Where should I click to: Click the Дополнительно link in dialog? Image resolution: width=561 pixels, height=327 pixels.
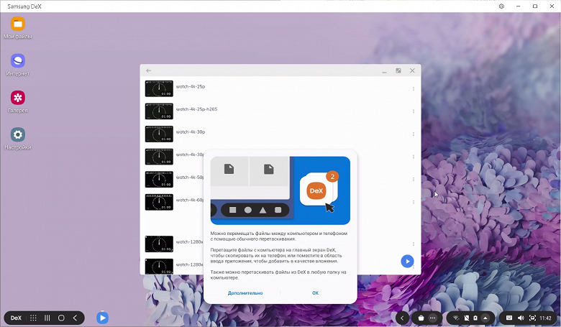coord(245,293)
